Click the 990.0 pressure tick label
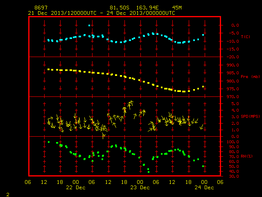 pos(233,65)
